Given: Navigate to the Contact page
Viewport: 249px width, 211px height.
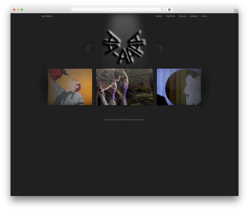Looking at the screenshot, I should 193,16.
